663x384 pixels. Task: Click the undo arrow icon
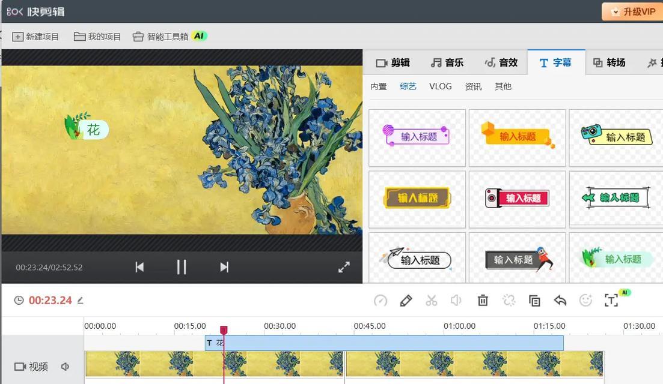[560, 301]
